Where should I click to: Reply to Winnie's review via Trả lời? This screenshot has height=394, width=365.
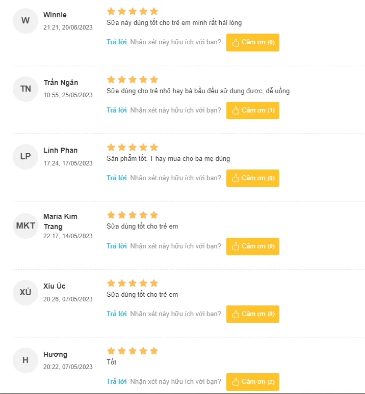tap(116, 42)
